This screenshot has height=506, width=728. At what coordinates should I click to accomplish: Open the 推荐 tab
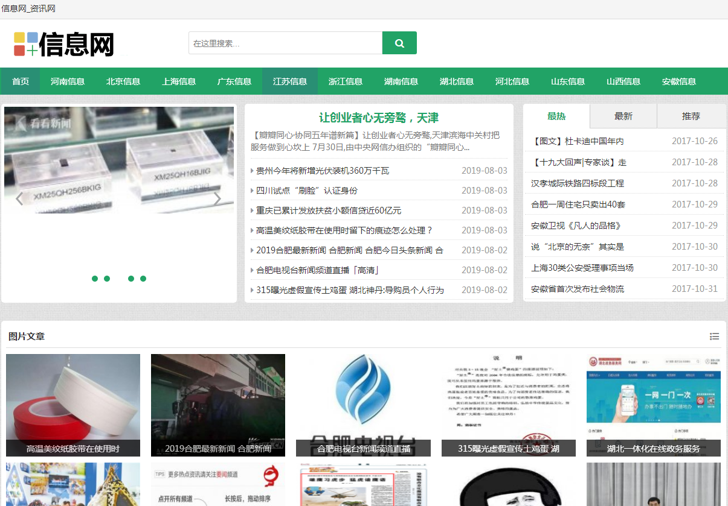pos(691,116)
